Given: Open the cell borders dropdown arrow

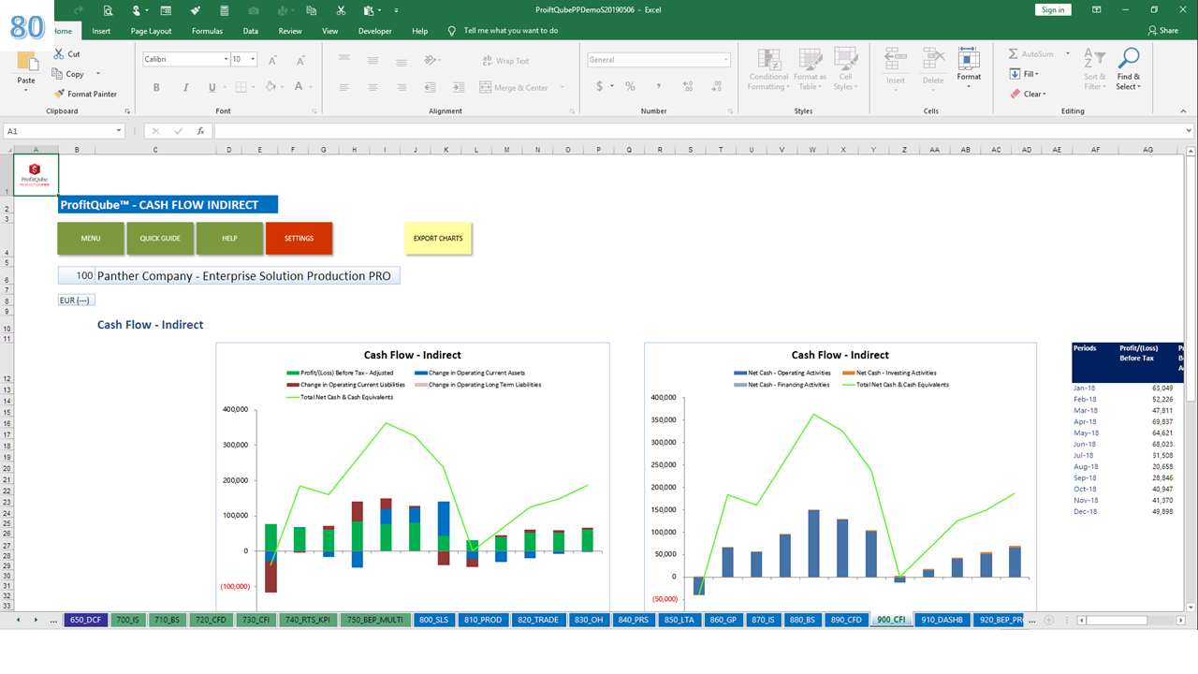Looking at the screenshot, I should pyautogui.click(x=253, y=87).
